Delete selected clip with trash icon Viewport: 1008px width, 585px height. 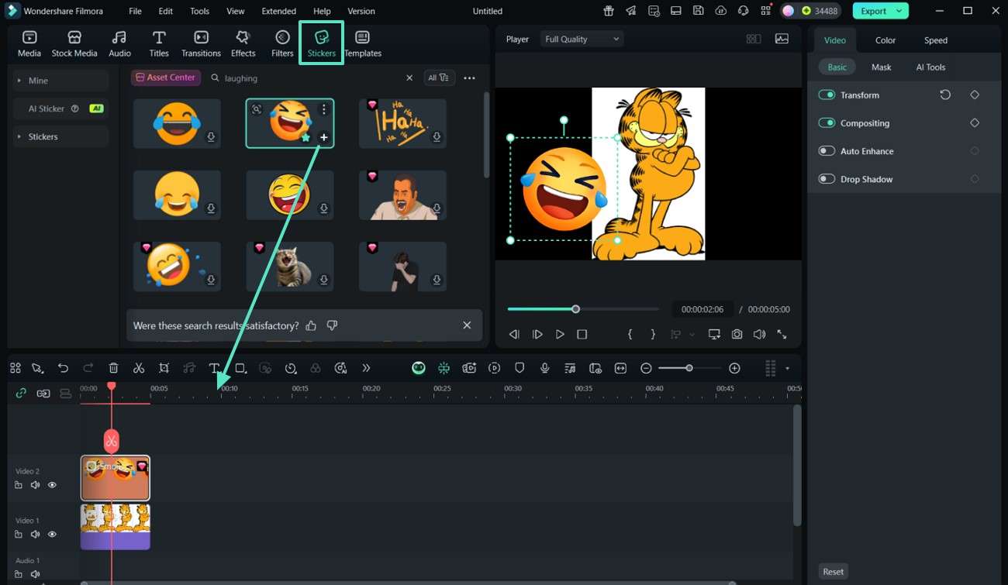tap(113, 368)
